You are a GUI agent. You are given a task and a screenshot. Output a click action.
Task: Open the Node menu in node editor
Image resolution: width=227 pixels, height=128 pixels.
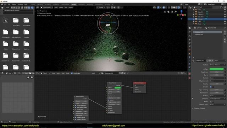click(x=68, y=73)
